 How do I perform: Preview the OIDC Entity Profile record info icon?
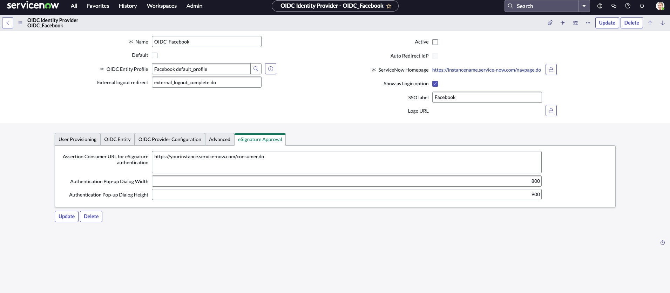point(271,69)
